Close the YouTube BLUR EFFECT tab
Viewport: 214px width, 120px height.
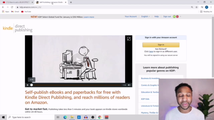32,2
